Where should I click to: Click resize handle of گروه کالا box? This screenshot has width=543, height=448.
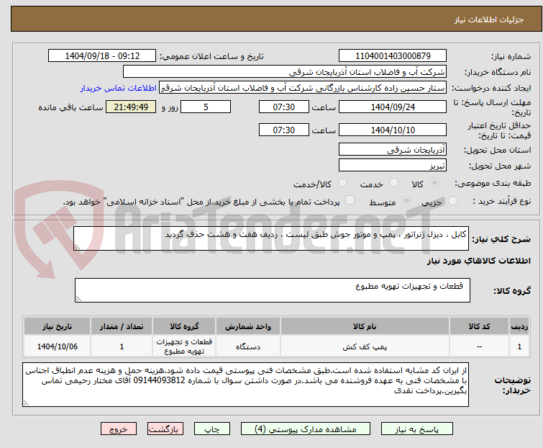click(x=78, y=299)
